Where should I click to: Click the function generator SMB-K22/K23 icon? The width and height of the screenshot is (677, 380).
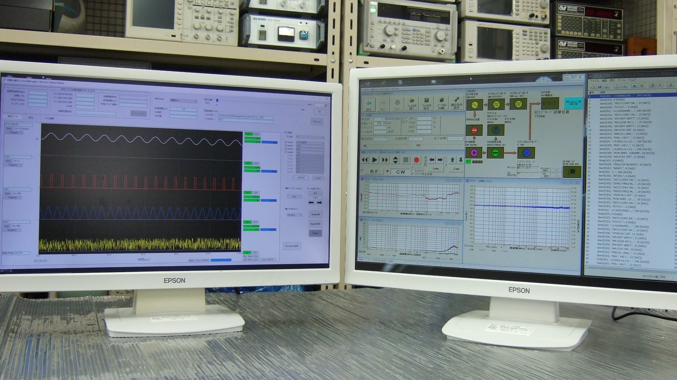(496, 104)
